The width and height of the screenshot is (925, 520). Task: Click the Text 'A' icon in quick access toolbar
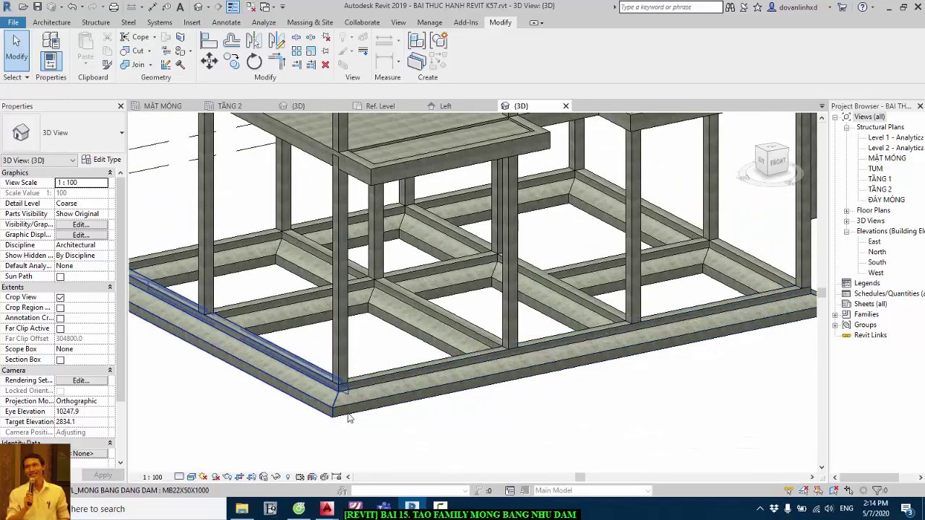point(180,6)
